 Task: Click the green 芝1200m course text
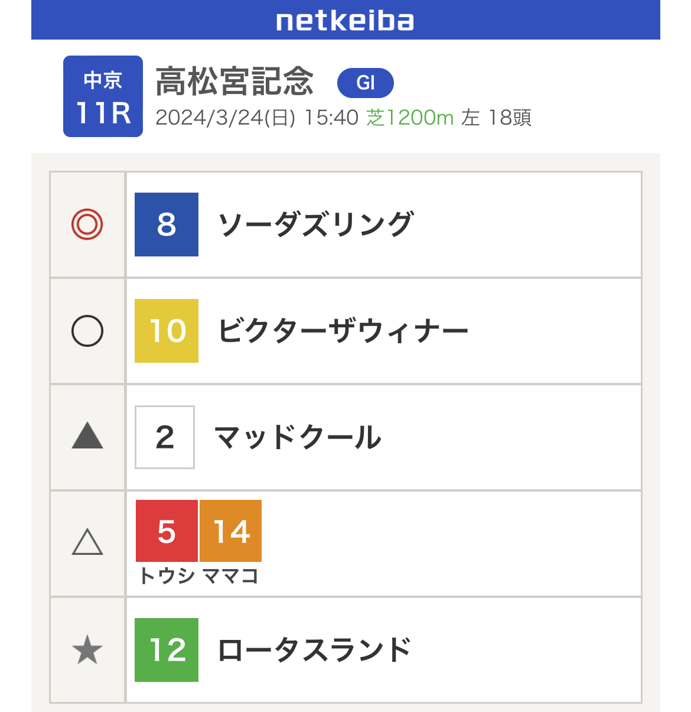tap(410, 118)
